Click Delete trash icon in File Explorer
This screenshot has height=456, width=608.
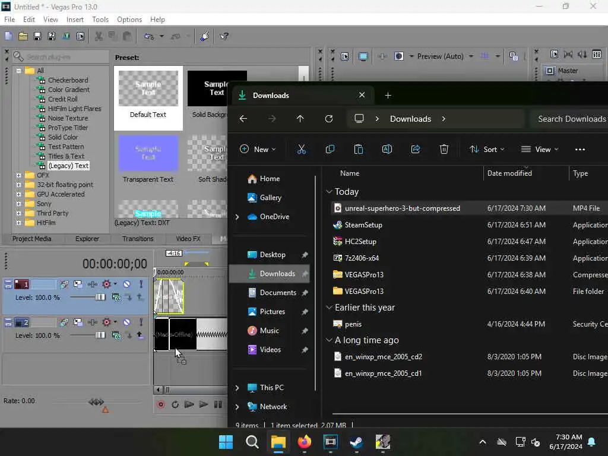coord(444,149)
